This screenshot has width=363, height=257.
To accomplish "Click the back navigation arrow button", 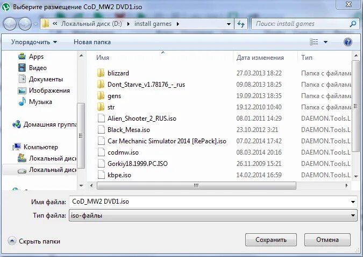I will 10,24.
